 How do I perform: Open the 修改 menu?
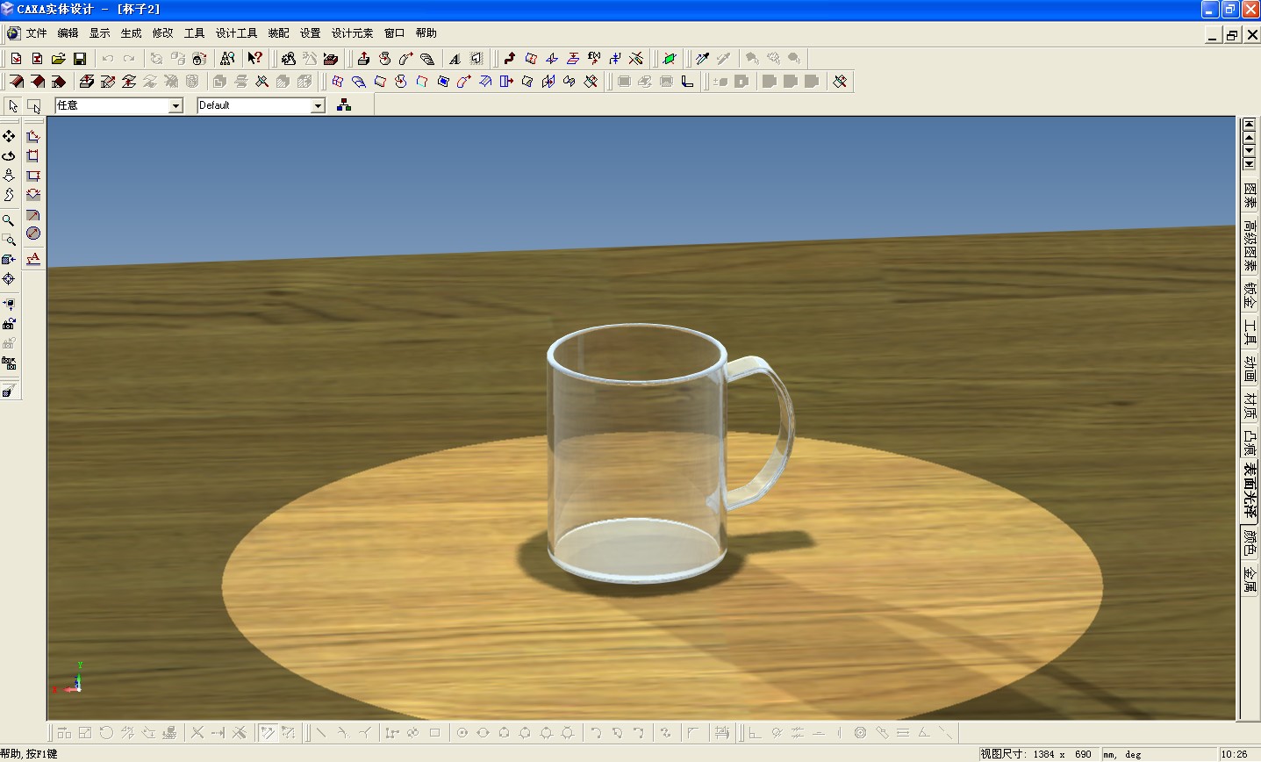(x=162, y=33)
